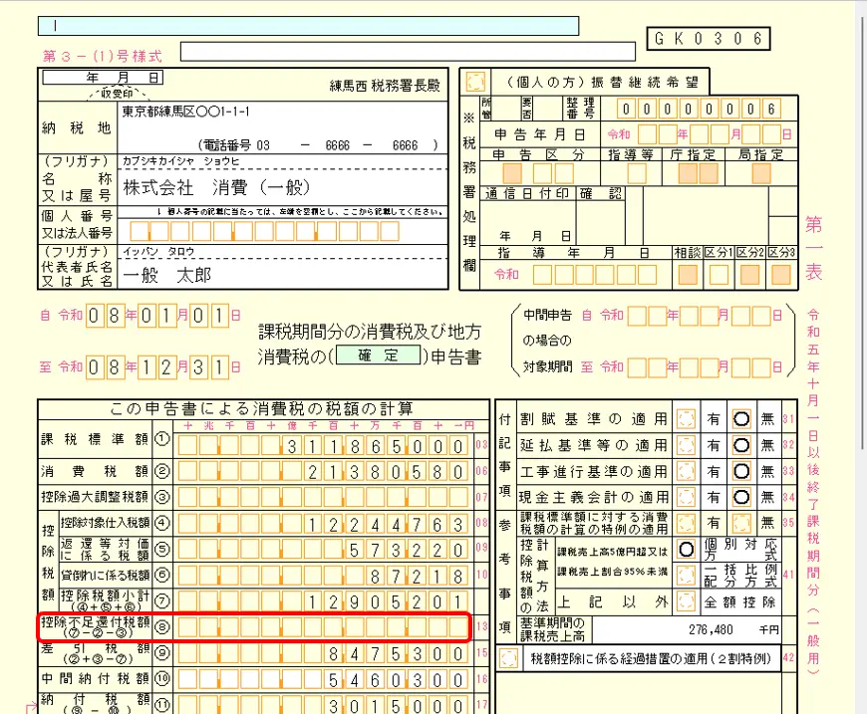The height and width of the screenshot is (714, 867).
Task: Click the form code GK0306
Action: click(708, 39)
